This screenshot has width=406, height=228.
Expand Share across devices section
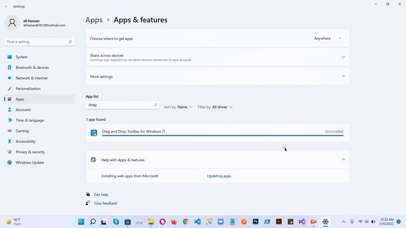pos(218,58)
